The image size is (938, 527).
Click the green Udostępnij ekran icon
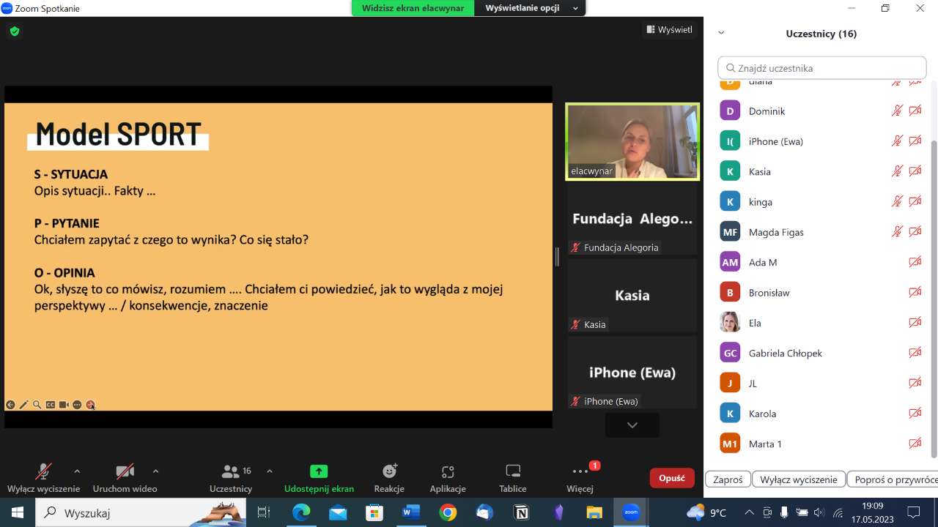coord(319,471)
